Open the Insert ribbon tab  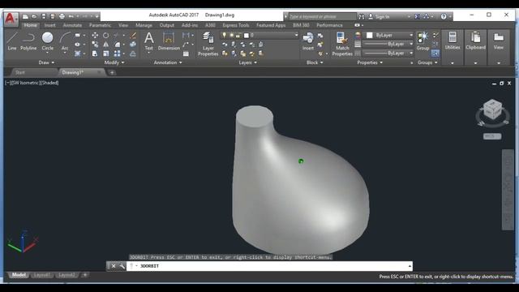click(50, 25)
